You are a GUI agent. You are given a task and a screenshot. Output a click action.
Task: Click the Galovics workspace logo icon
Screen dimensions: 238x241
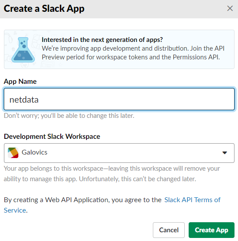[13, 153]
